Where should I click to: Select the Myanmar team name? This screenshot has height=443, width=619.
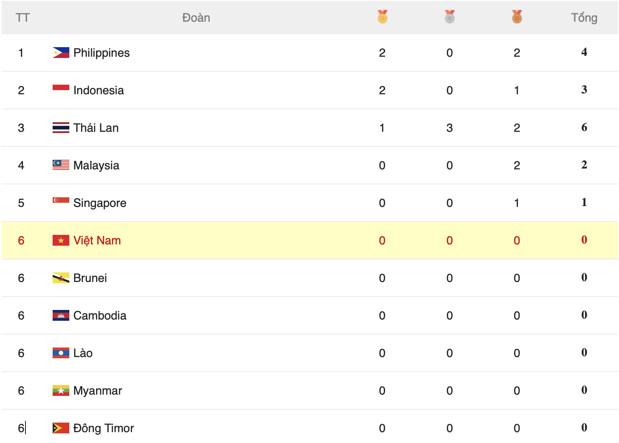pos(98,391)
